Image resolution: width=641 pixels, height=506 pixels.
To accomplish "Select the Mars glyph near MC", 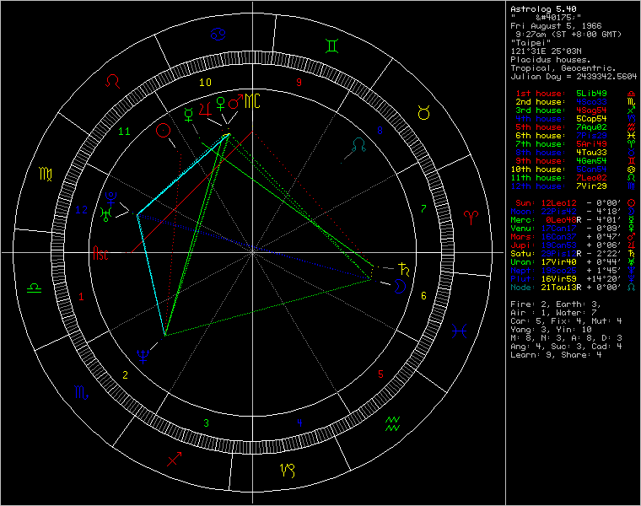I will tap(236, 102).
